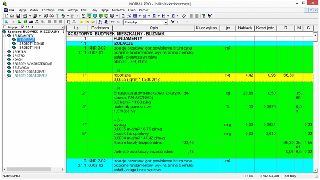Click the blue M materials icon
Screen dimensions: 320x180
coord(164,16)
